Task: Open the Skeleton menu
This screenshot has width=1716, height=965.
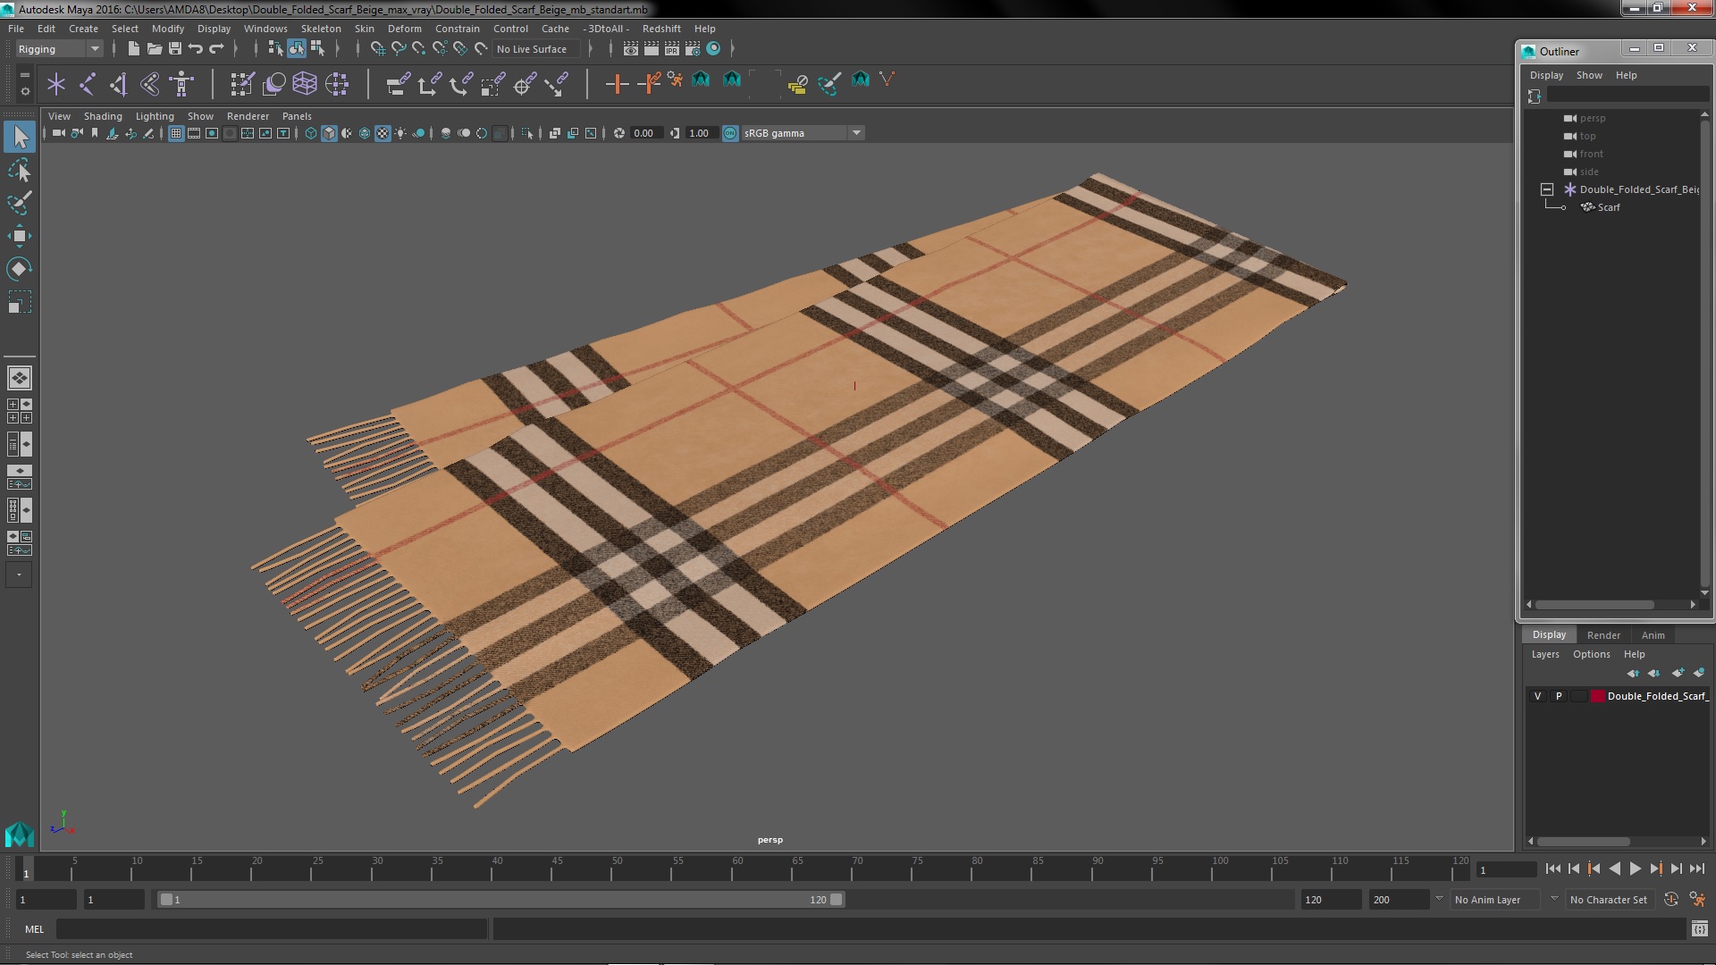Action: 321,29
